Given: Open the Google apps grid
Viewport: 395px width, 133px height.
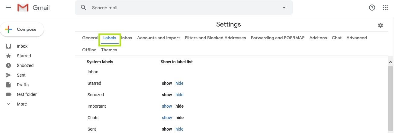Looking at the screenshot, I should pyautogui.click(x=385, y=8).
